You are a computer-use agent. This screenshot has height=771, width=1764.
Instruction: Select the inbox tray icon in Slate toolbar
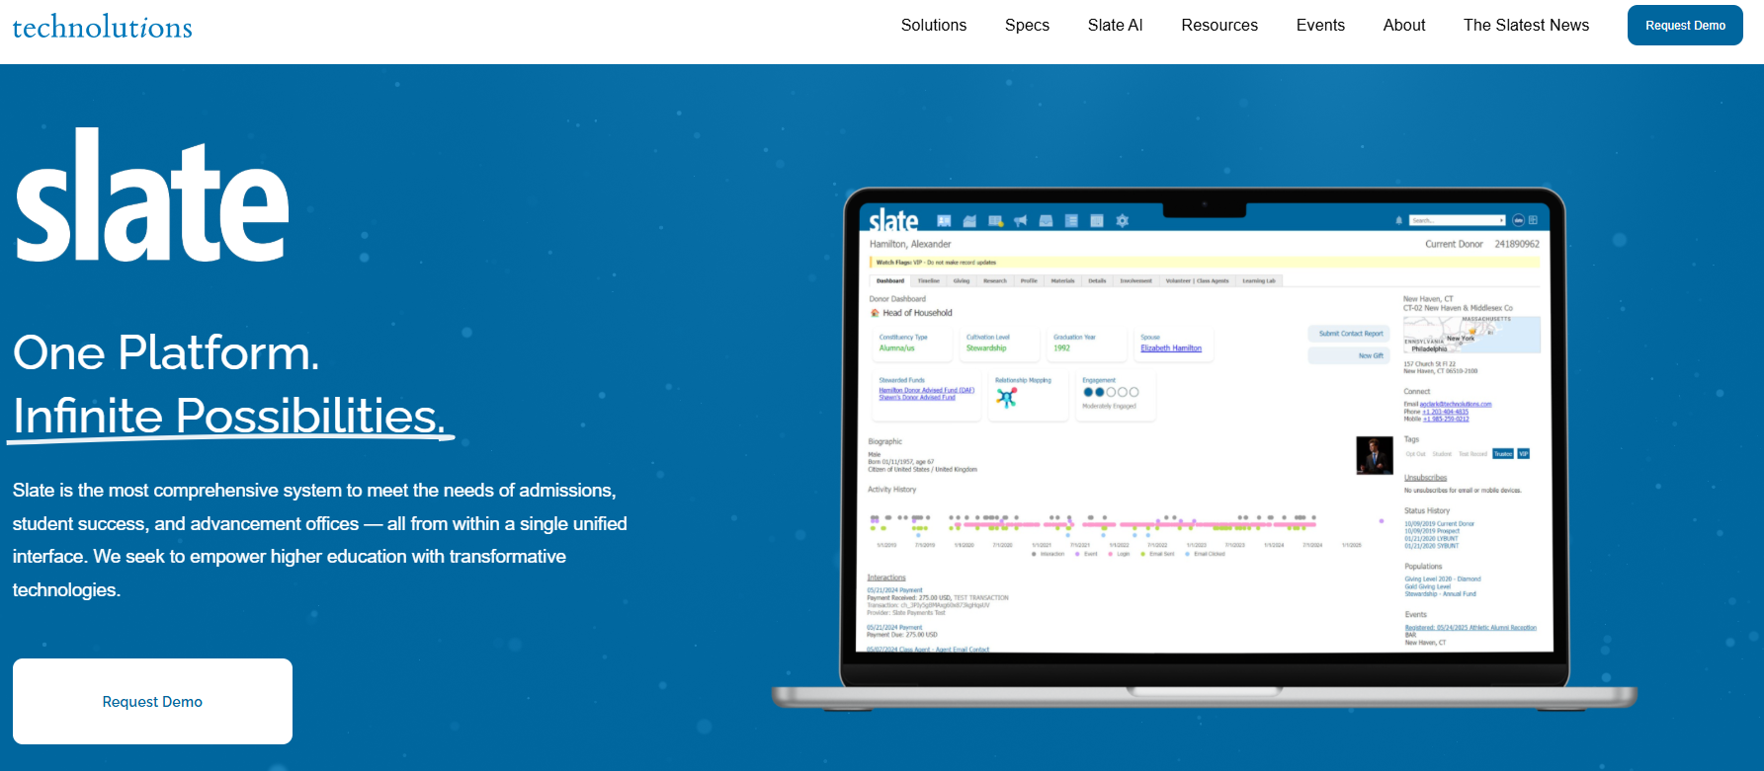pyautogui.click(x=1046, y=221)
